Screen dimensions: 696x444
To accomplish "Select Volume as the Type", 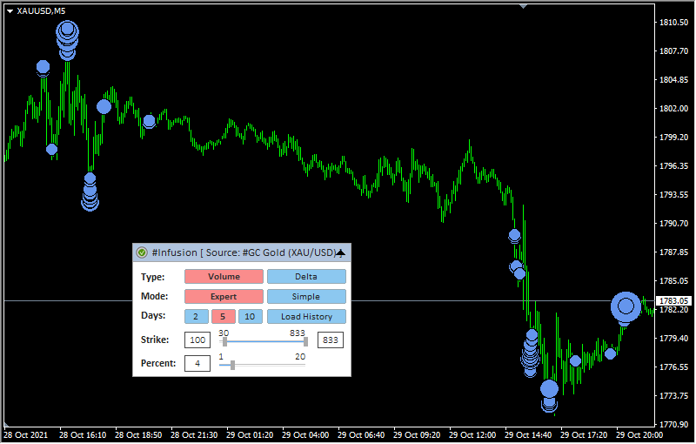I will pos(224,276).
